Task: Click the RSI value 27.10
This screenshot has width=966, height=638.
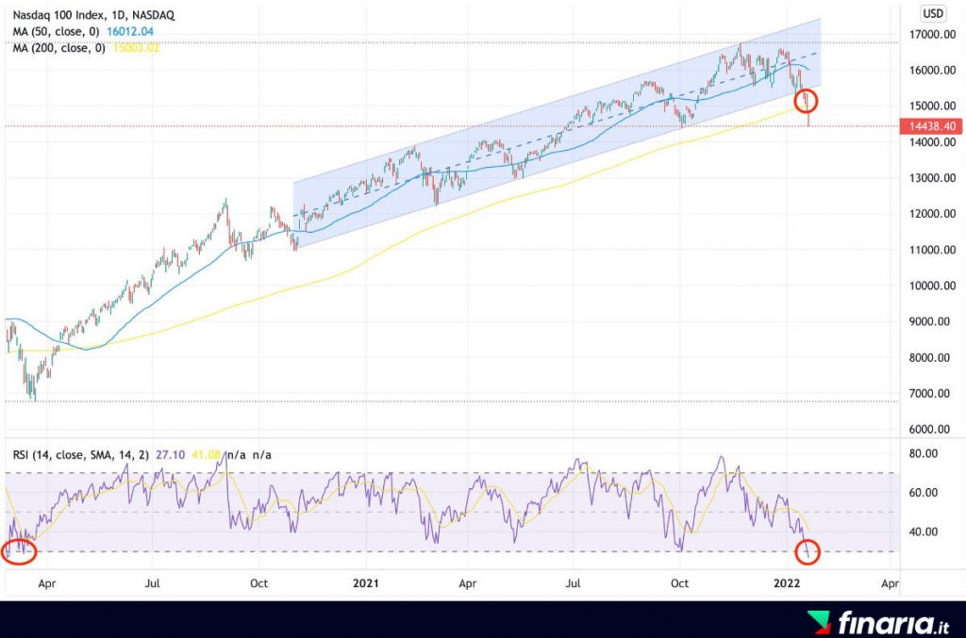Action: click(x=170, y=454)
